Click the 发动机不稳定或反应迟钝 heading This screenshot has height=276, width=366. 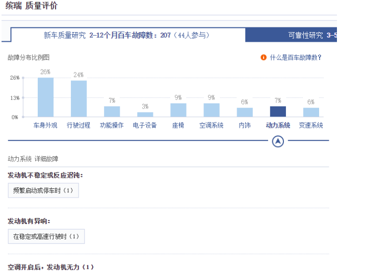click(x=45, y=175)
